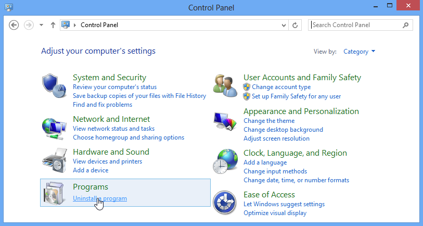Open the Hardware and Sound printer icon
This screenshot has width=423, height=226.
click(x=54, y=160)
